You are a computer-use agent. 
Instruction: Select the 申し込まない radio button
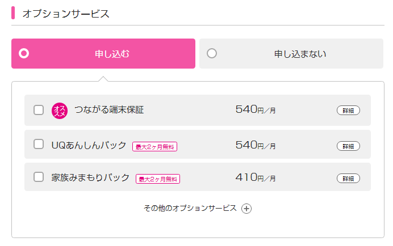(x=212, y=53)
